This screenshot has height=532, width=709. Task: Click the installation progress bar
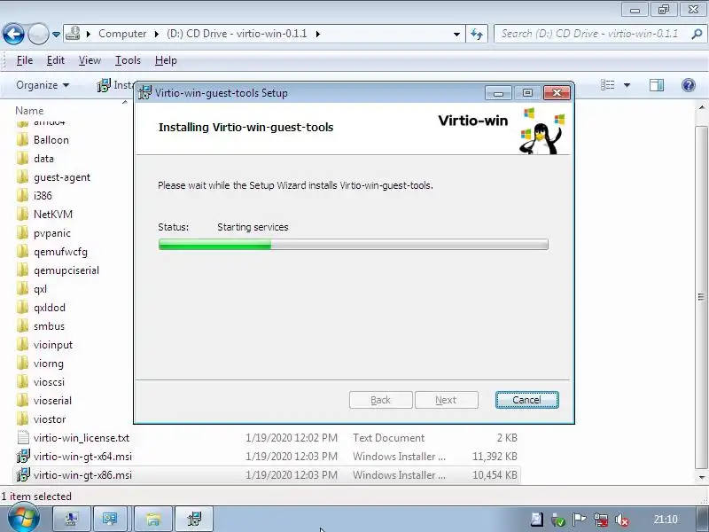tap(353, 245)
